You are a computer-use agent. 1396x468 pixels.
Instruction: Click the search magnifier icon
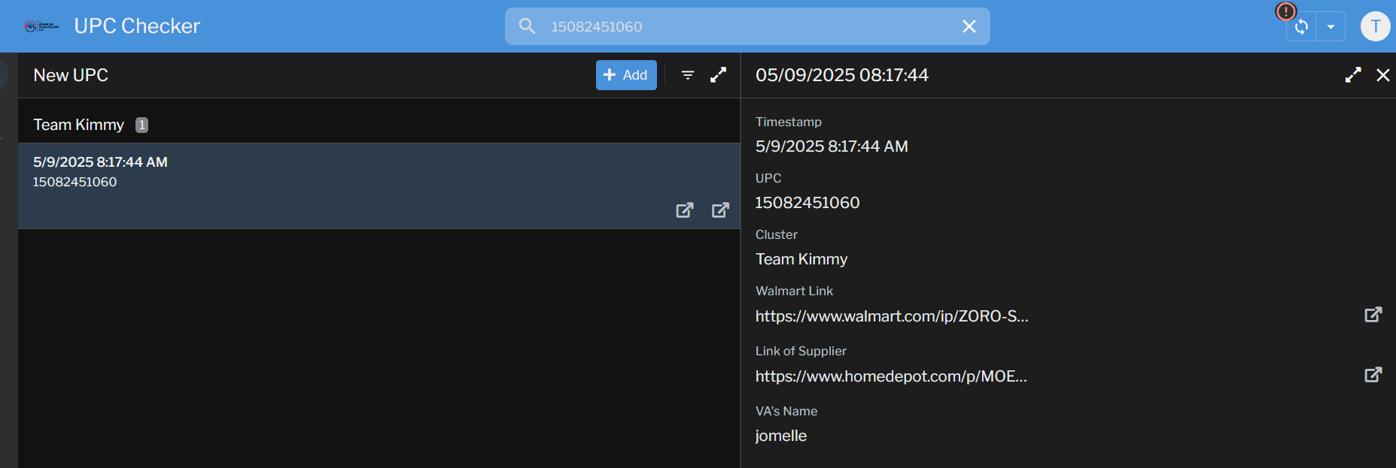click(528, 26)
